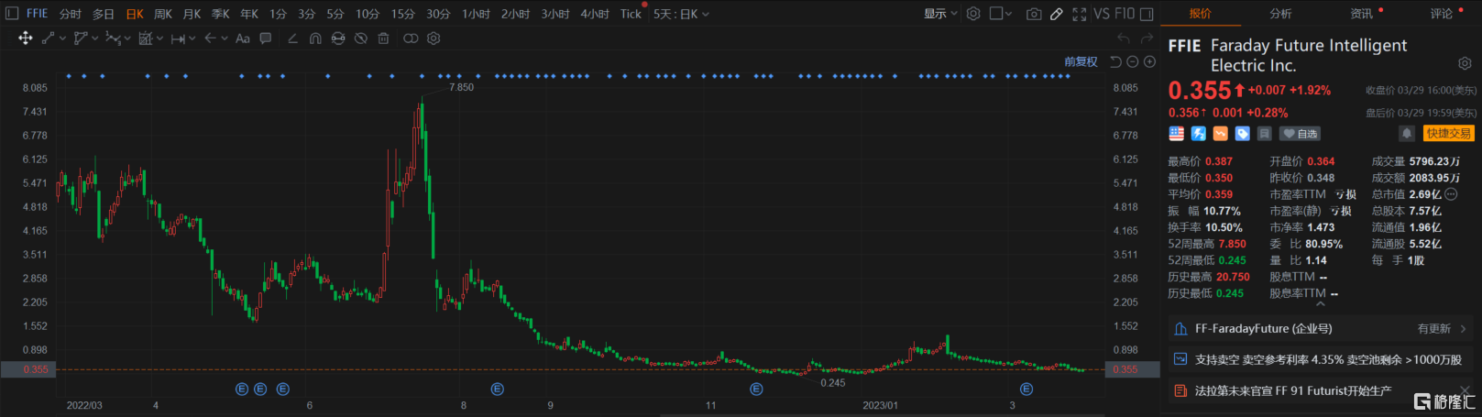Image resolution: width=1482 pixels, height=417 pixels.
Task: Toggle the left sidebar panel icon
Action: 12,14
